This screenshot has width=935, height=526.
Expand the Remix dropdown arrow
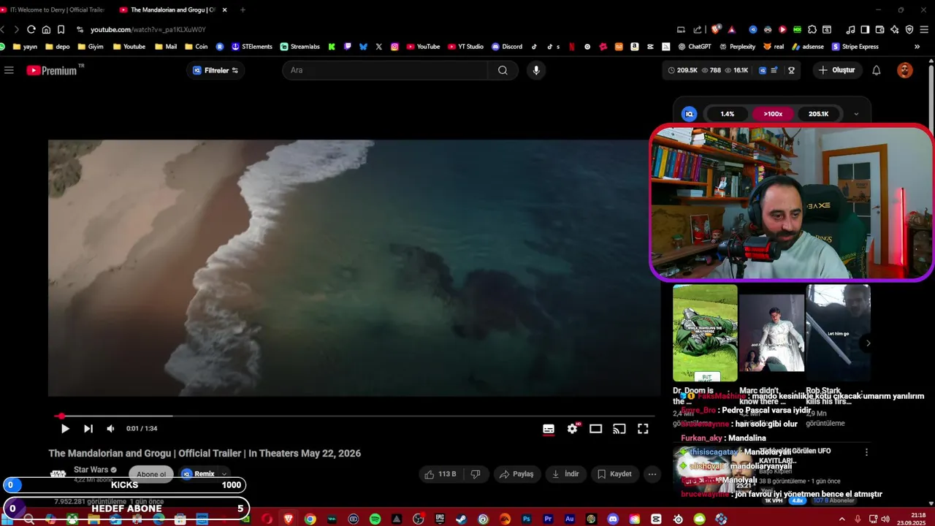tap(224, 474)
